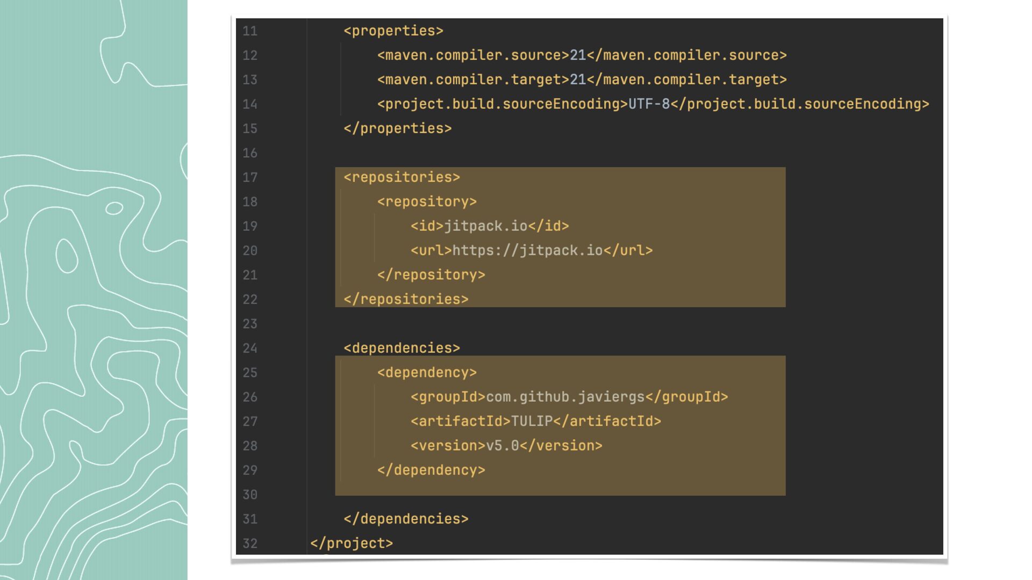Viewport: 1032px width, 580px height.
Task: Click the maven.compiler.target line text
Action: point(582,80)
